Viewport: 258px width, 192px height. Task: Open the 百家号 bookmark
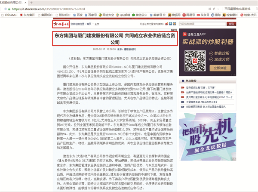(x=91, y=15)
